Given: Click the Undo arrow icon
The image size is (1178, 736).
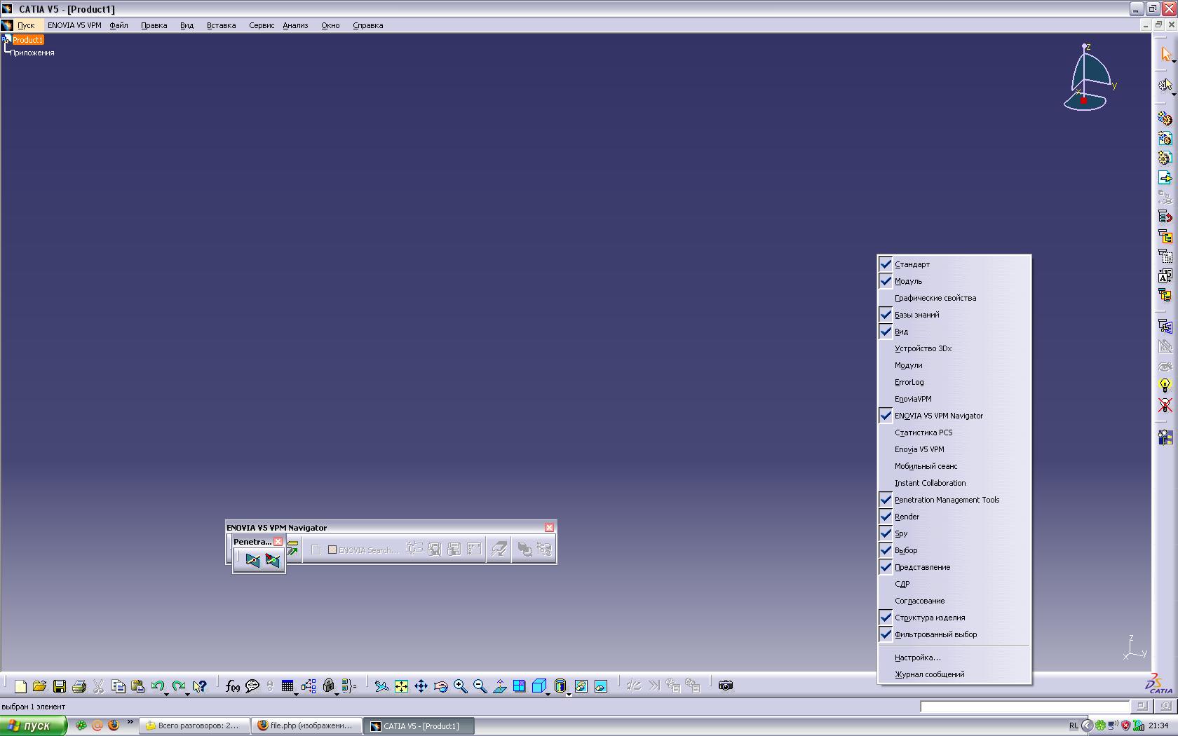Looking at the screenshot, I should point(158,686).
